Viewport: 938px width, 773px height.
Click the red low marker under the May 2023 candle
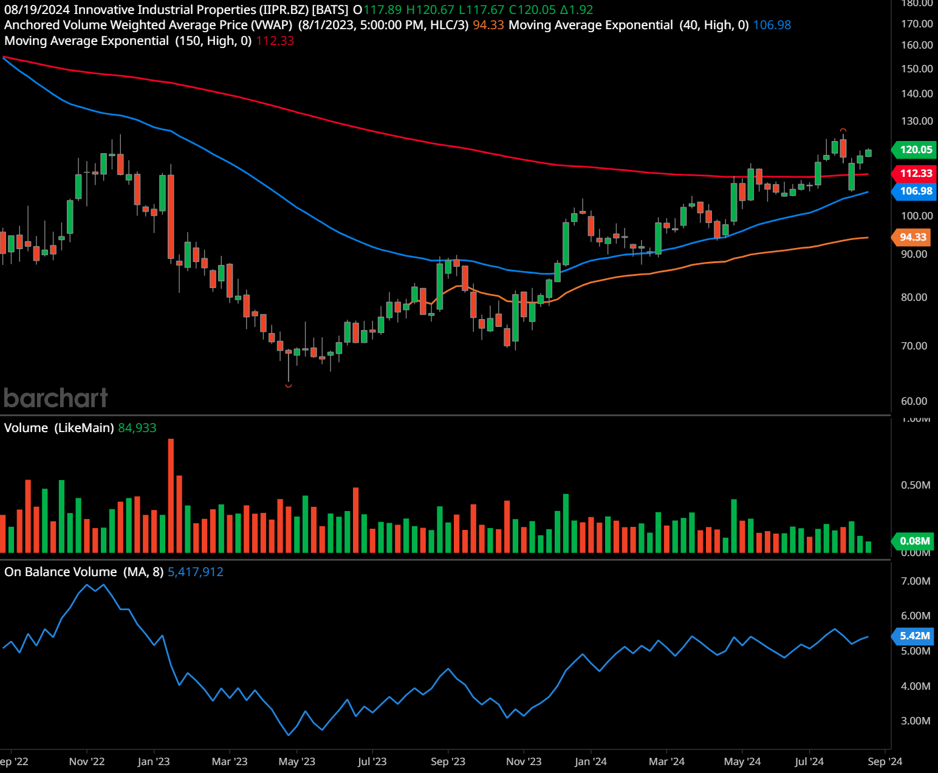[x=289, y=385]
